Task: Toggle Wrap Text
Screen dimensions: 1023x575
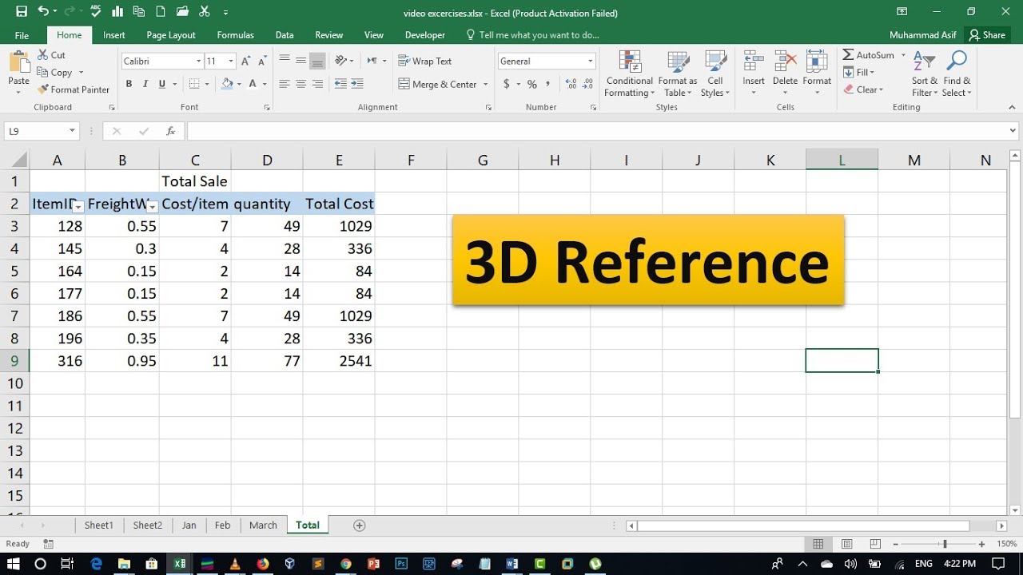Action: tap(427, 61)
